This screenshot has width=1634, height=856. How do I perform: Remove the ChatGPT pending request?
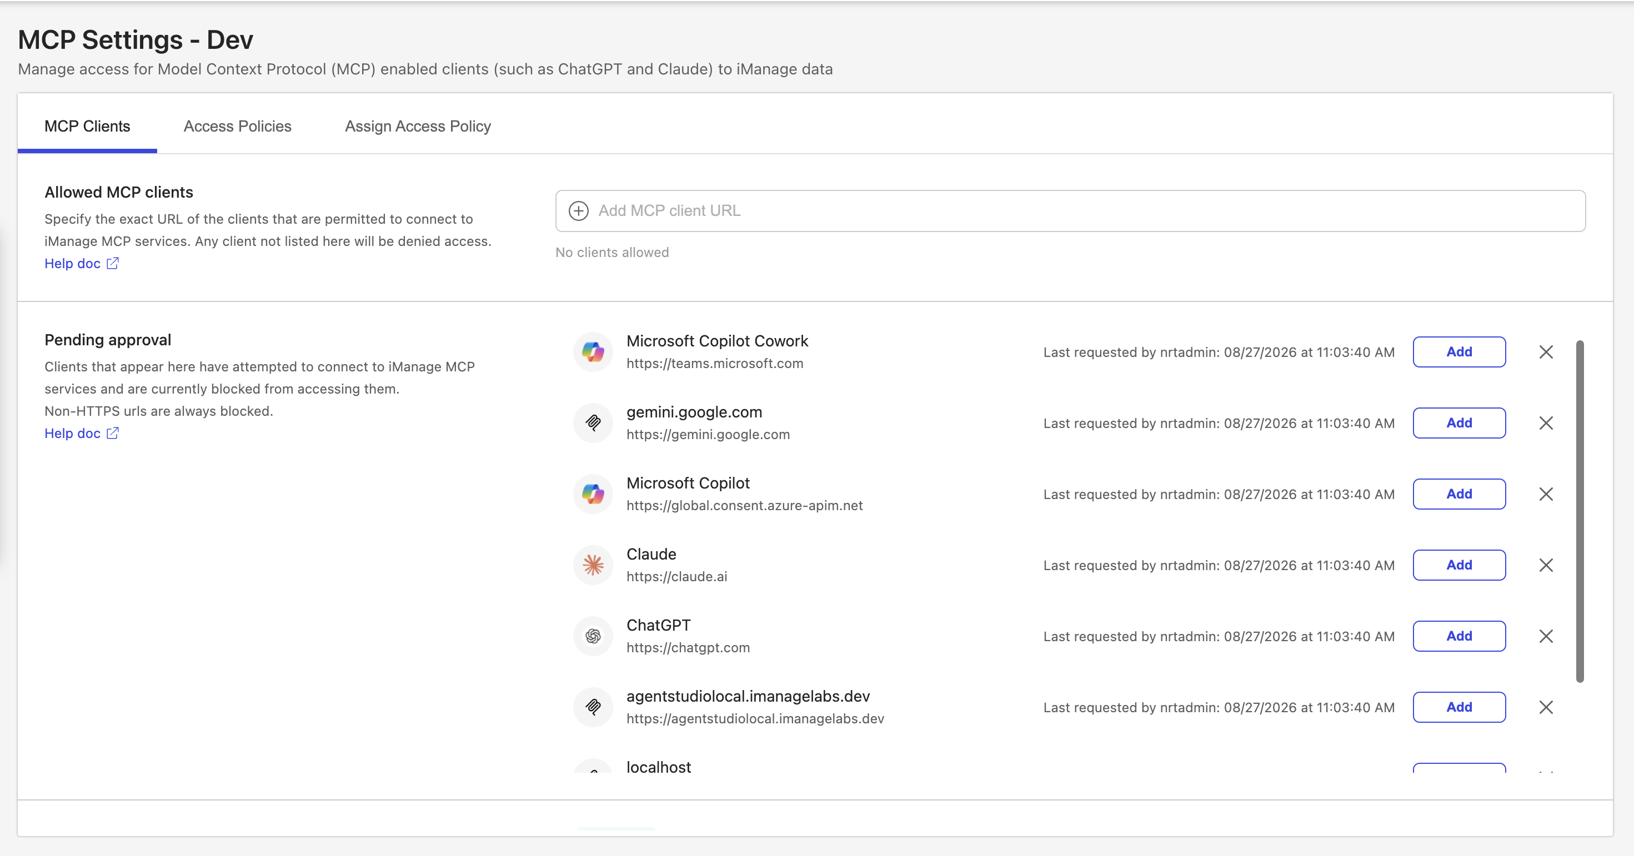pos(1546,636)
